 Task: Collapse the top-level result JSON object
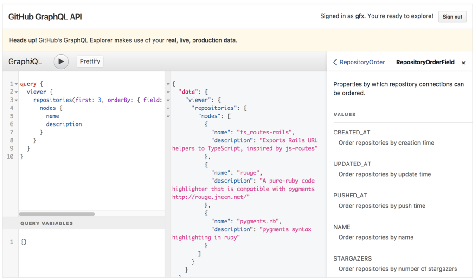pos(168,84)
